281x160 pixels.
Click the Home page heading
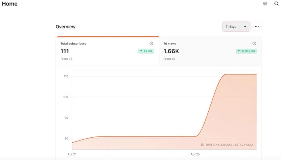[x=10, y=4]
